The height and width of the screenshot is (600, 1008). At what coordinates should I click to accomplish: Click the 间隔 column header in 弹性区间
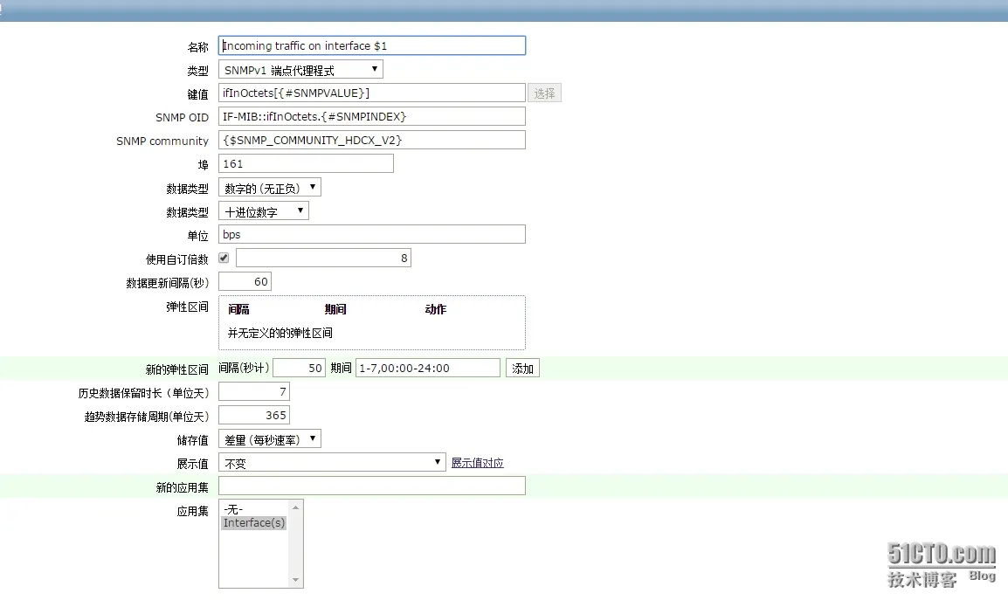(x=238, y=309)
